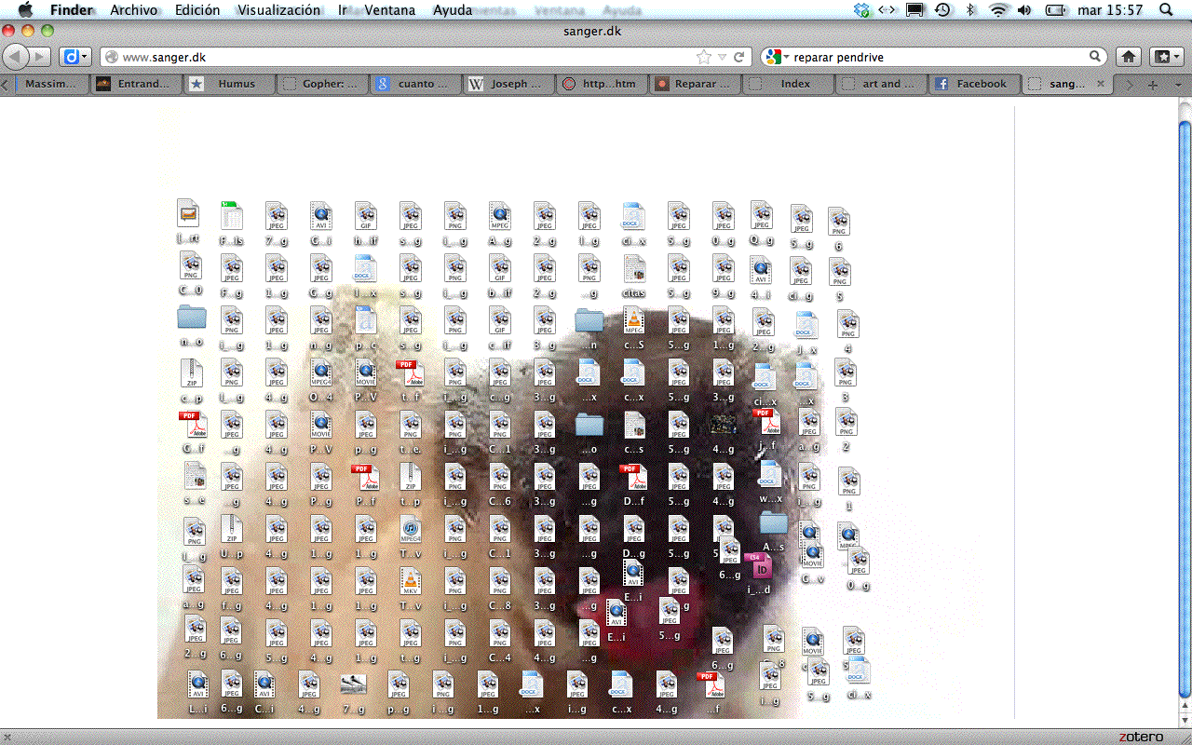This screenshot has height=745, width=1192.
Task: List all tabs with the tab-strip dropdown arrow
Action: (1177, 84)
